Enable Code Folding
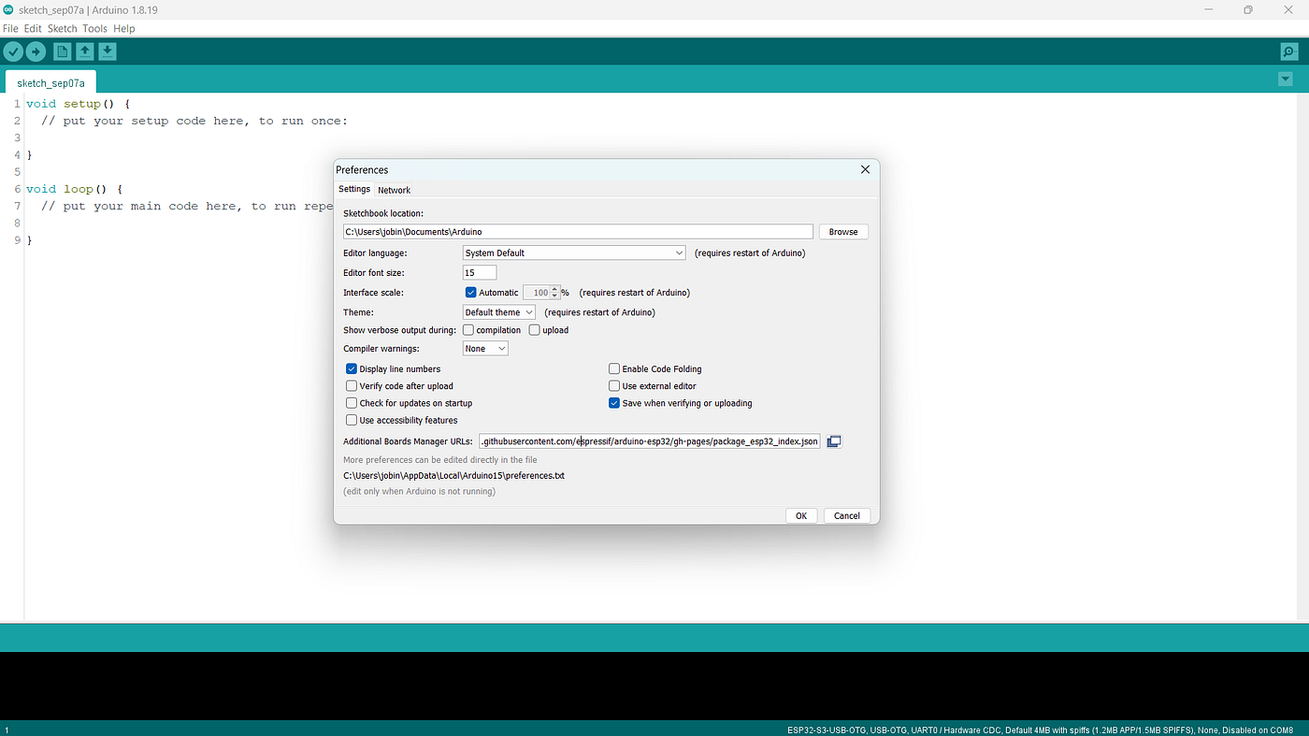Viewport: 1309px width, 736px height. click(614, 368)
